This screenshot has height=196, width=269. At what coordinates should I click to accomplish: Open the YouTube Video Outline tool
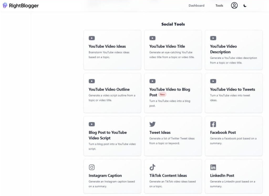pos(109,89)
